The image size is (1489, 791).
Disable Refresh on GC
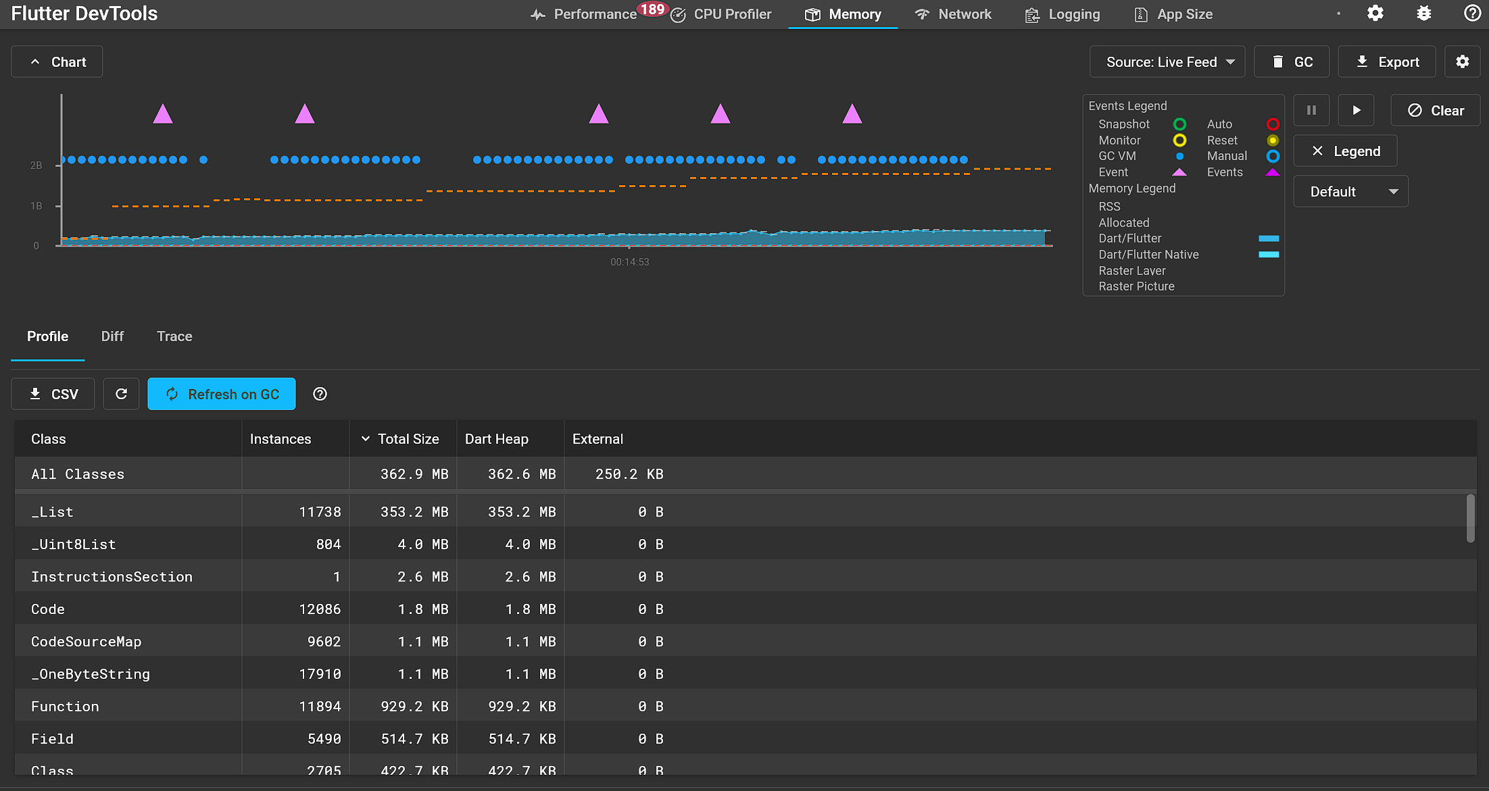click(222, 394)
